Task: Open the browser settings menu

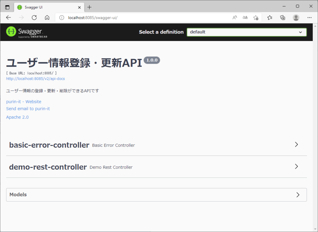Action: pyautogui.click(x=310, y=18)
